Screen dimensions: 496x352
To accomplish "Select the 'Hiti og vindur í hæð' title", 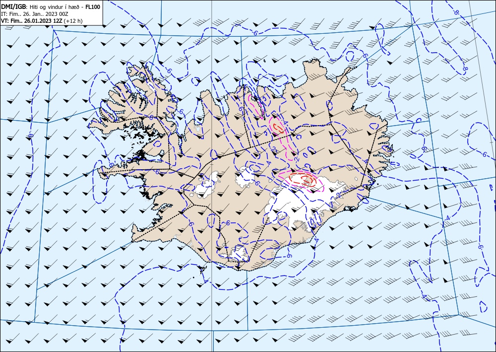I will (56, 7).
